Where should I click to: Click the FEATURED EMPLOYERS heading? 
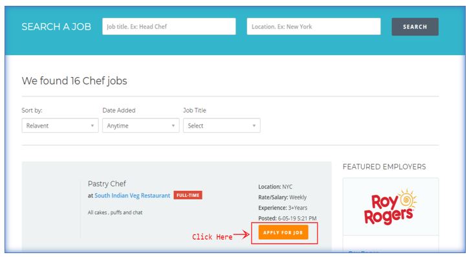pyautogui.click(x=384, y=166)
